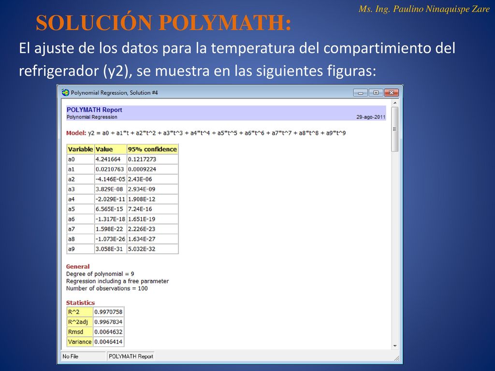Click the a5 variable name cell

[81, 209]
